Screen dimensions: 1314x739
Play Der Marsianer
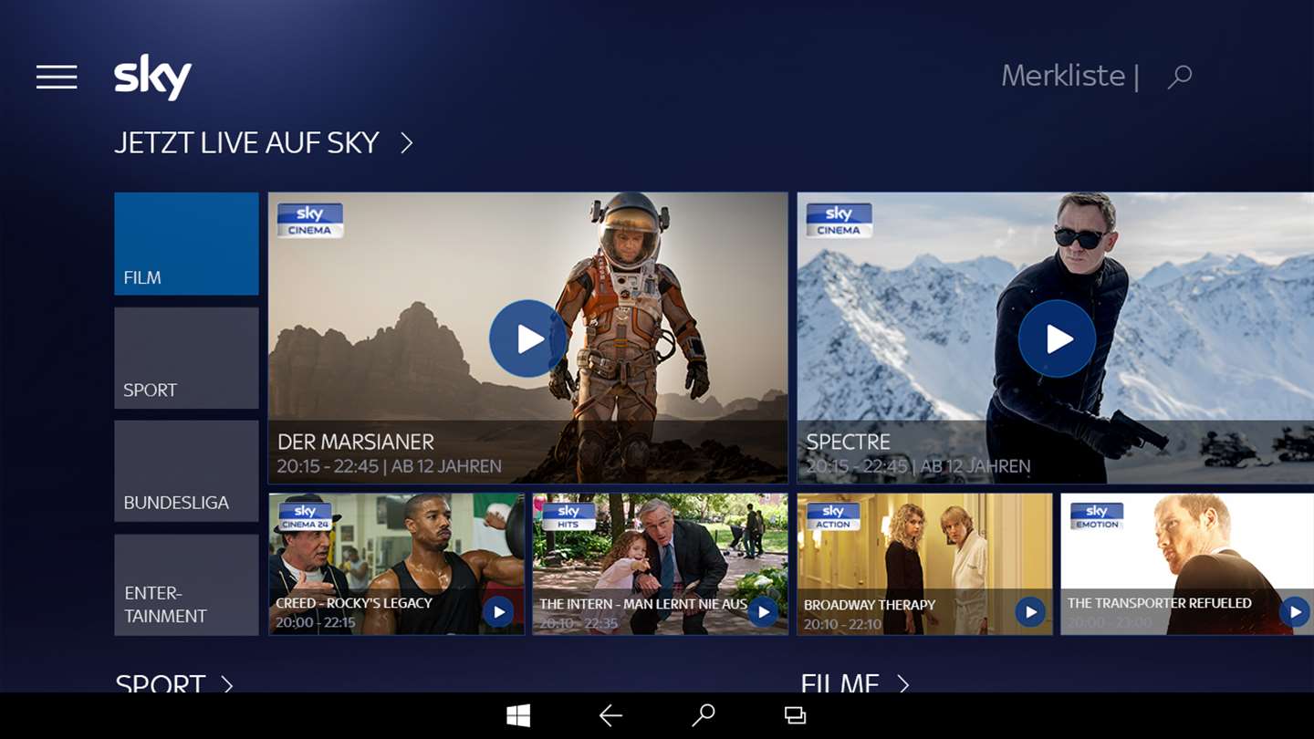527,338
